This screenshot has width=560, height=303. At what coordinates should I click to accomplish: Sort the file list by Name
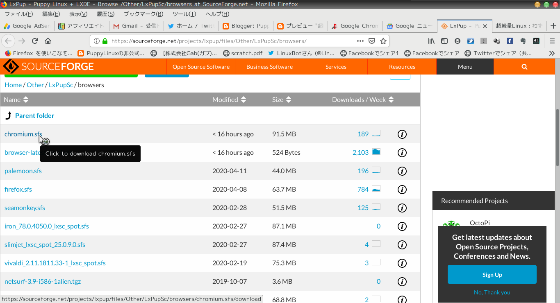16,99
